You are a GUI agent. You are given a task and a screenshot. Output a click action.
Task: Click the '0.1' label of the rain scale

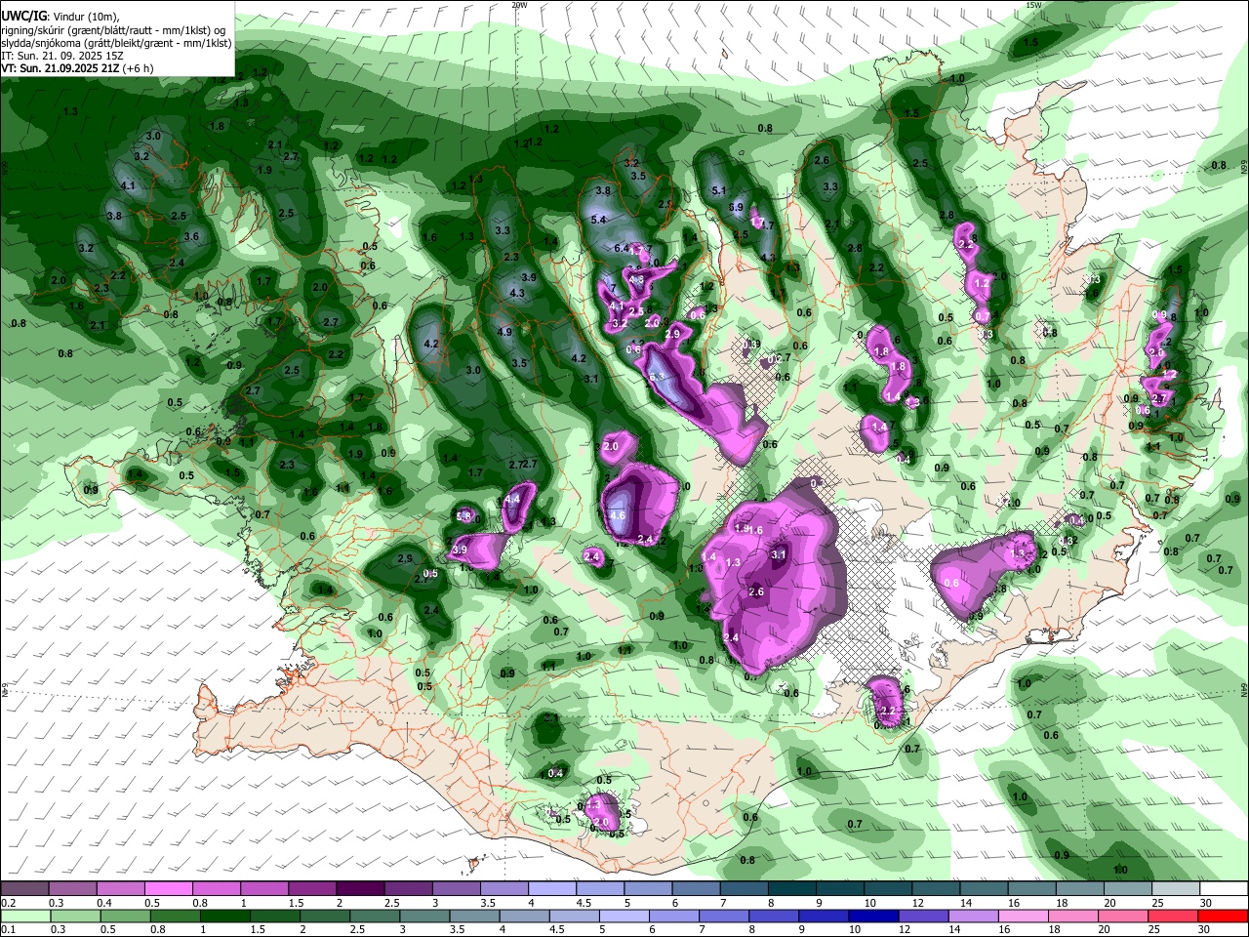[x=8, y=929]
